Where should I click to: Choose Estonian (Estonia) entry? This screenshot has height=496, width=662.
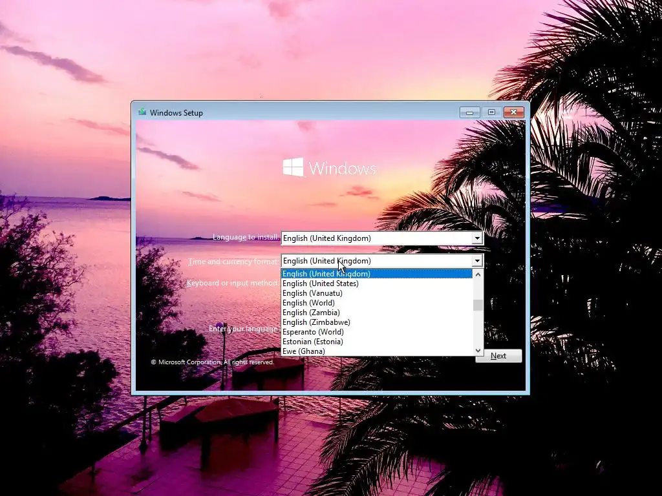click(377, 342)
